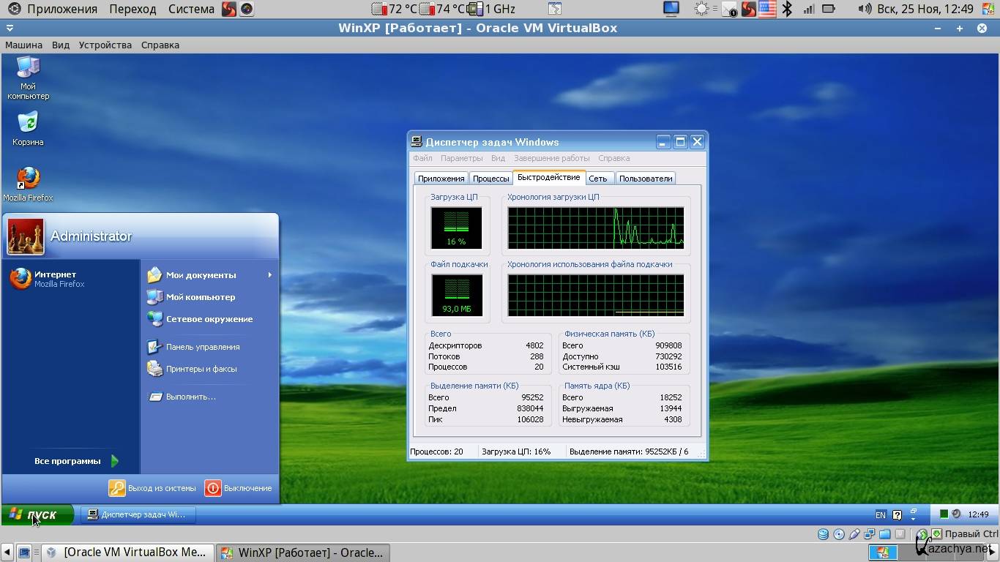Switch to the Процессы tab
Viewport: 1000px width, 562px height.
click(x=490, y=179)
